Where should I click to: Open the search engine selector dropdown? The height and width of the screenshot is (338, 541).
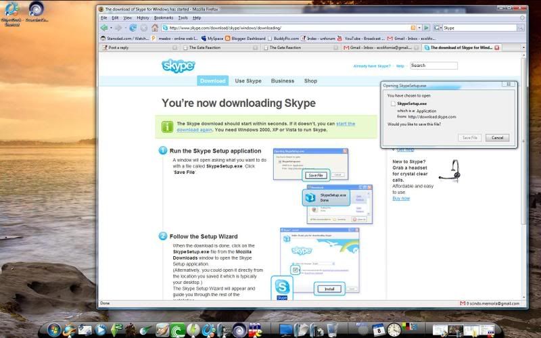(438, 28)
